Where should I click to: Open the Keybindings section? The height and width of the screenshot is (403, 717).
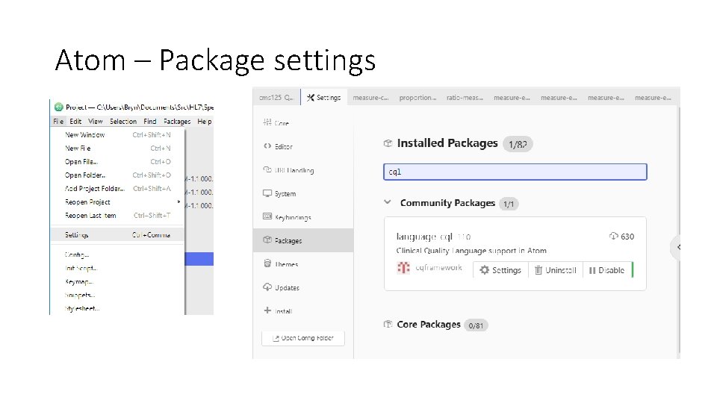point(303,217)
